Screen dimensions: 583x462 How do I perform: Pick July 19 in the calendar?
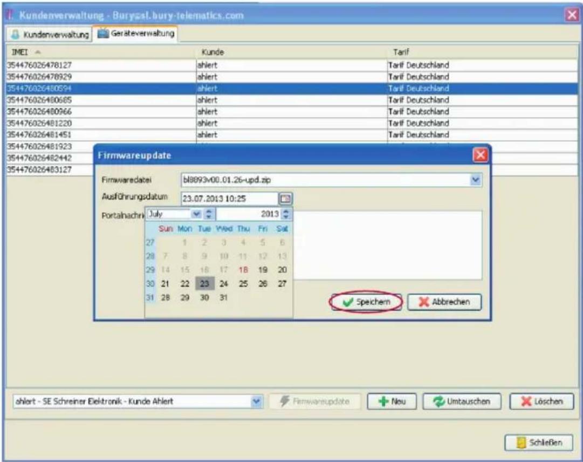(x=263, y=270)
